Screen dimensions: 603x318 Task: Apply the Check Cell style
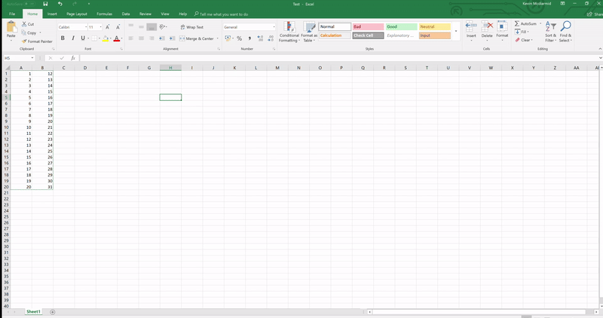[368, 35]
